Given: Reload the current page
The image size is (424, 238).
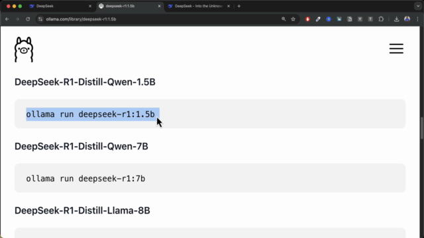Looking at the screenshot, I should [x=28, y=19].
